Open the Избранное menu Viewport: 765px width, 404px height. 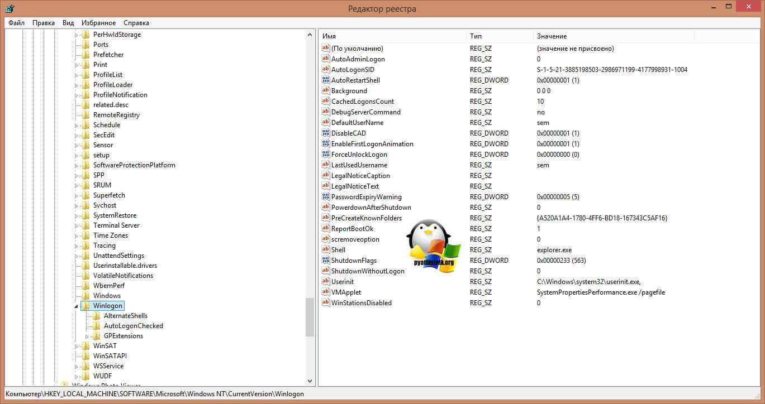coord(98,23)
